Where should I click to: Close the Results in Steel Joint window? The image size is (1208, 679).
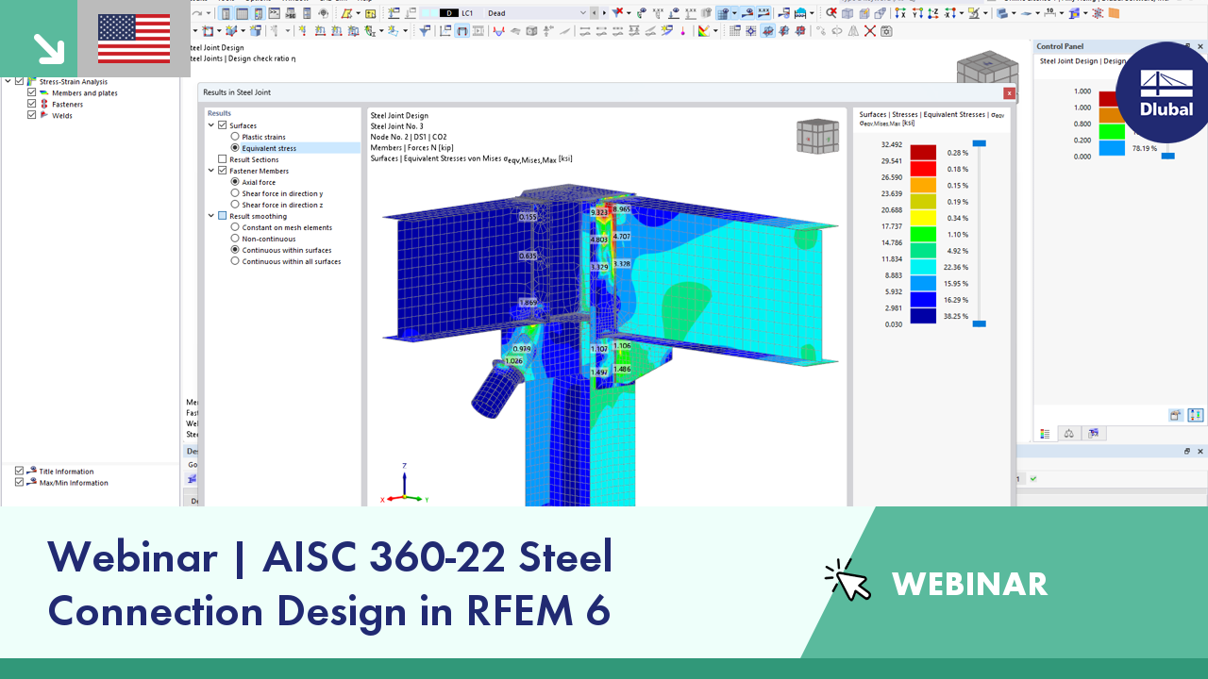click(1009, 92)
